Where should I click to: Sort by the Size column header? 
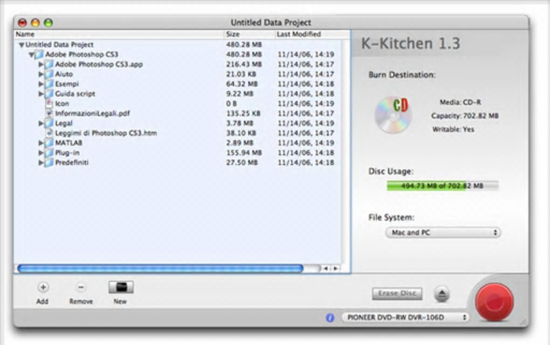[x=249, y=34]
